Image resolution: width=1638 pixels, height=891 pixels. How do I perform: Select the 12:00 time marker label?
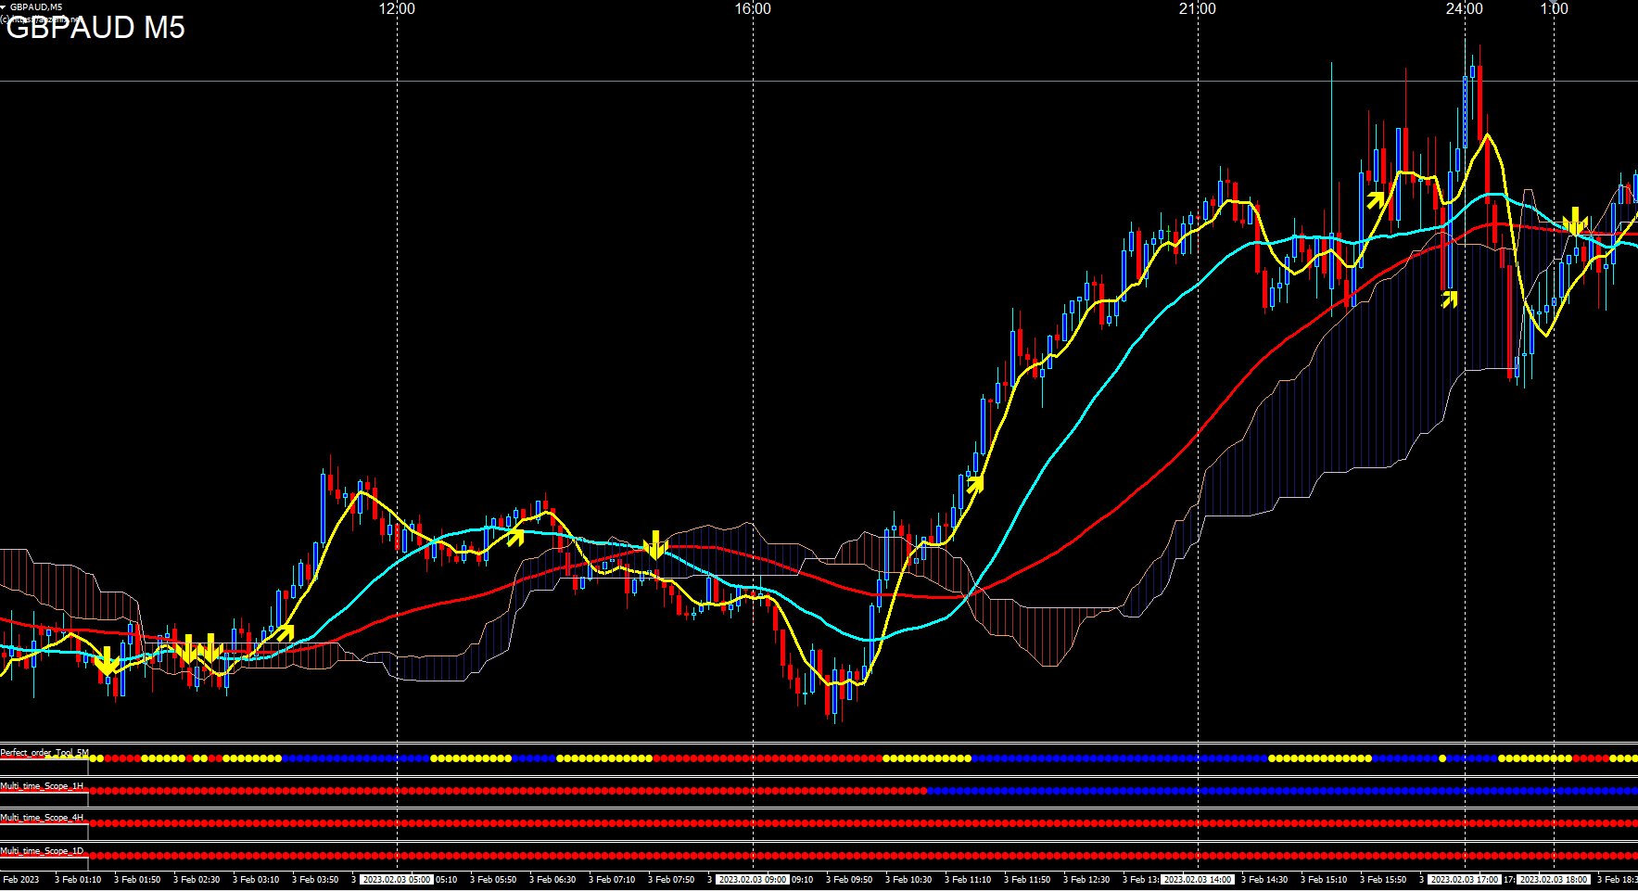pyautogui.click(x=397, y=8)
